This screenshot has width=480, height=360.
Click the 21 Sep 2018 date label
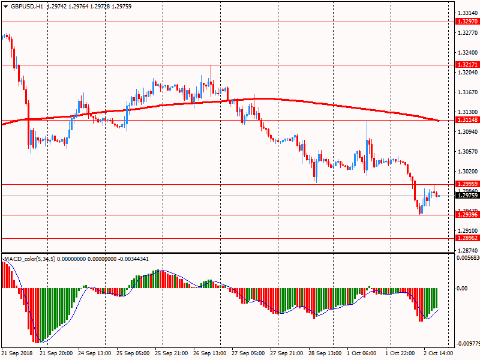(x=18, y=353)
